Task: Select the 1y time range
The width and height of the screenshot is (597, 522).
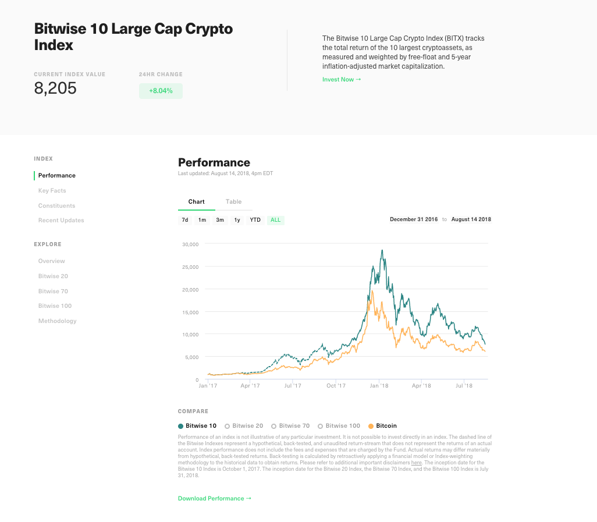Action: (x=237, y=220)
